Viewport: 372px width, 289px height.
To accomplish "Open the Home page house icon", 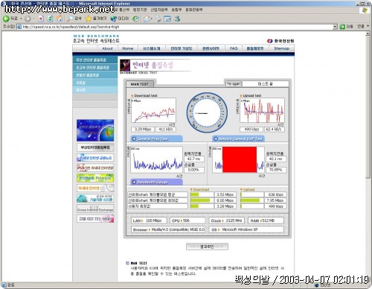I will [59, 19].
